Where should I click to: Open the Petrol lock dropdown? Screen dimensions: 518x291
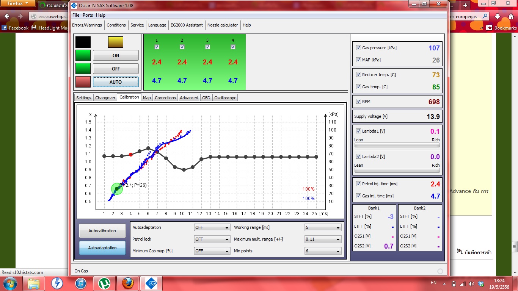[x=212, y=239]
